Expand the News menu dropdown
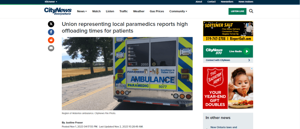Screen dimensions: 300x129 coord(82,11)
